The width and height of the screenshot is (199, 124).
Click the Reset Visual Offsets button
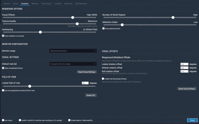[187, 89]
